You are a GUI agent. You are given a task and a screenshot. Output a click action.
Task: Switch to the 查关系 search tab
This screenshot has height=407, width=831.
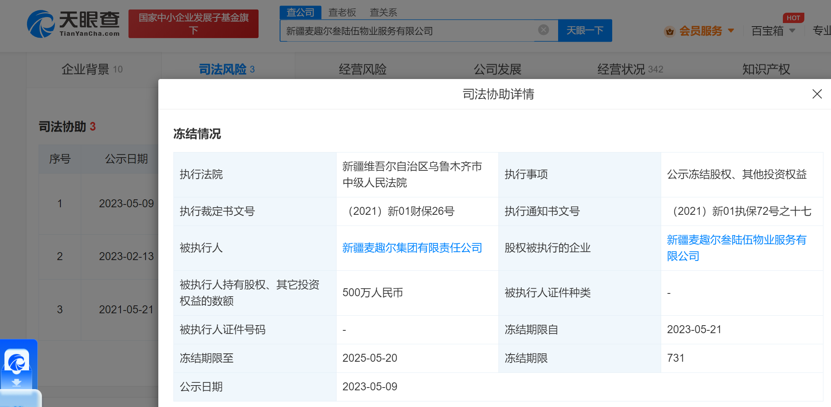coord(383,12)
